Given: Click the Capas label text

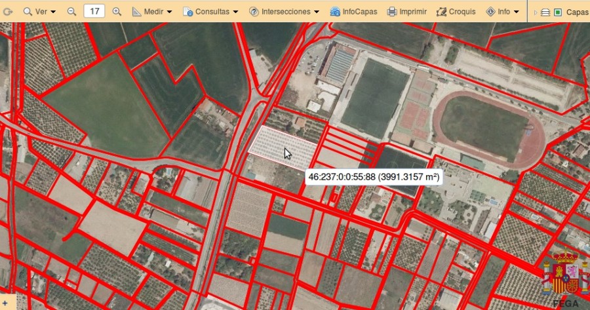Looking at the screenshot, I should pos(577,12).
